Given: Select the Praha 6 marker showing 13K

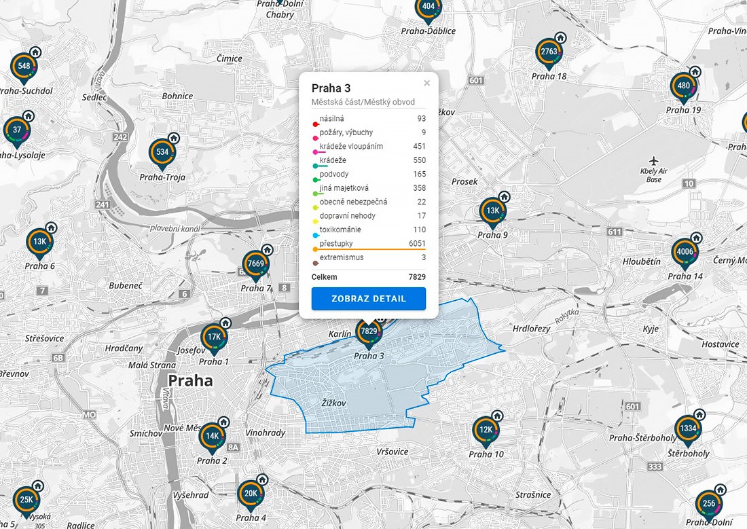Looking at the screenshot, I should 39,242.
